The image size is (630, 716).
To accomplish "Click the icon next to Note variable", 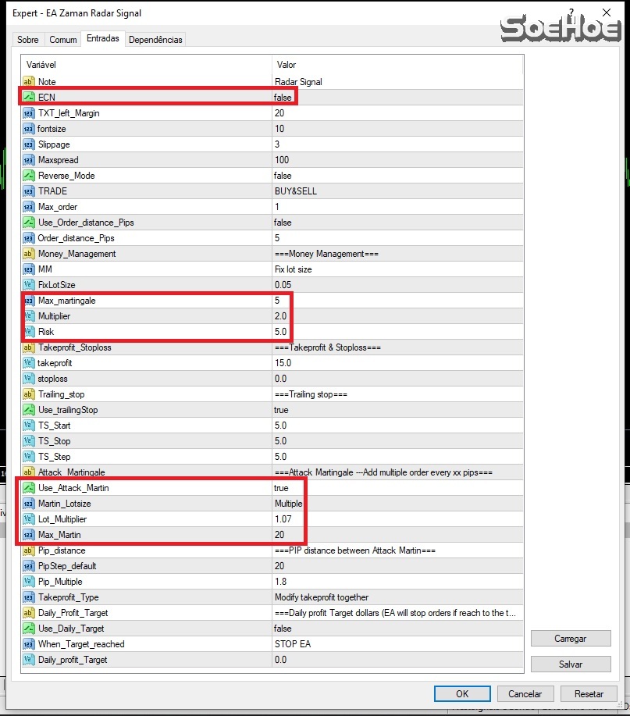I will pos(29,82).
